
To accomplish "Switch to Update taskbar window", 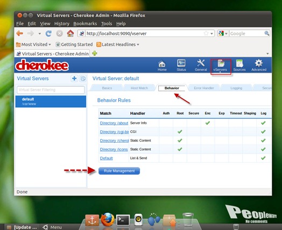I will tap(22, 227).
